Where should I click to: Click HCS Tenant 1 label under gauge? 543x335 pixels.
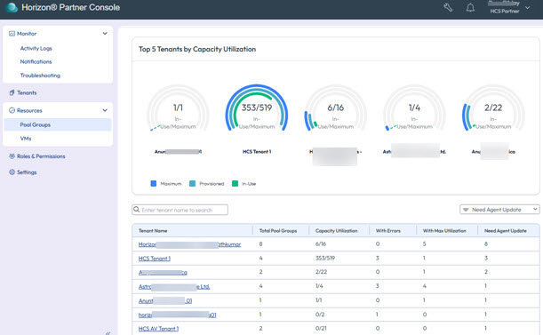click(257, 152)
